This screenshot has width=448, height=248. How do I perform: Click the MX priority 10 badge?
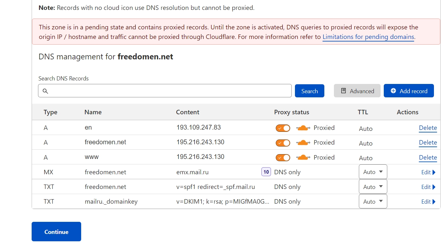pos(266,172)
